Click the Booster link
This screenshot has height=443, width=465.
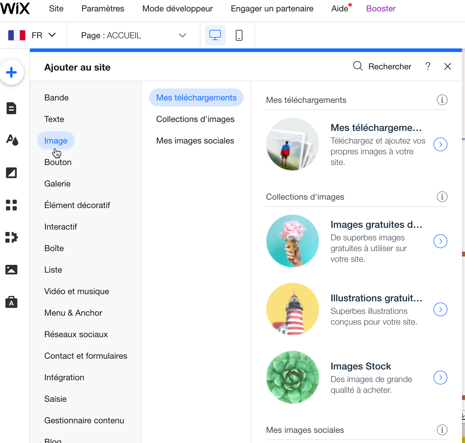tap(381, 9)
